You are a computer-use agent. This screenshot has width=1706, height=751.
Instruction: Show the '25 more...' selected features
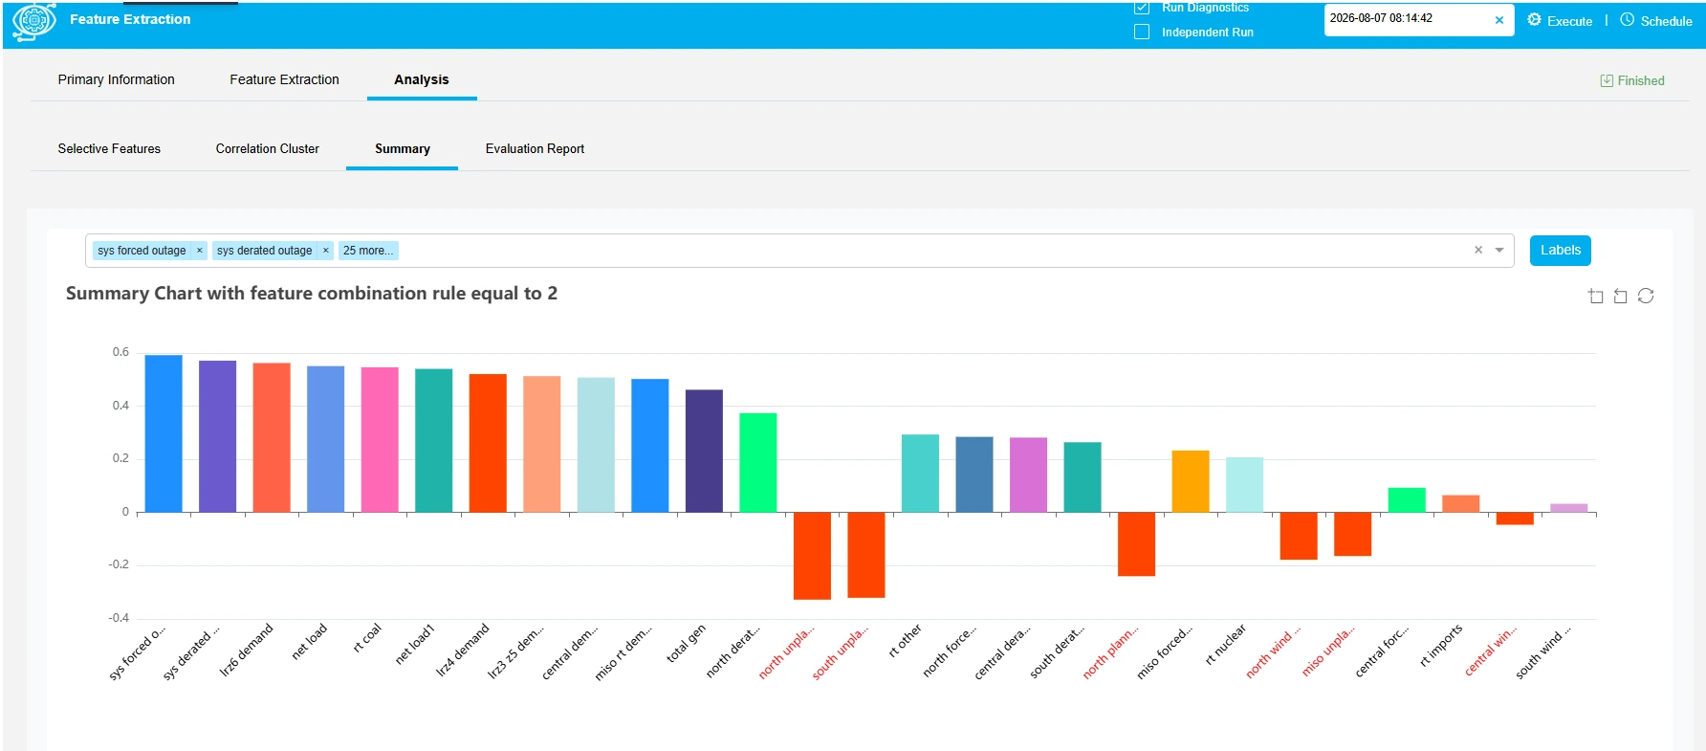[x=368, y=251]
